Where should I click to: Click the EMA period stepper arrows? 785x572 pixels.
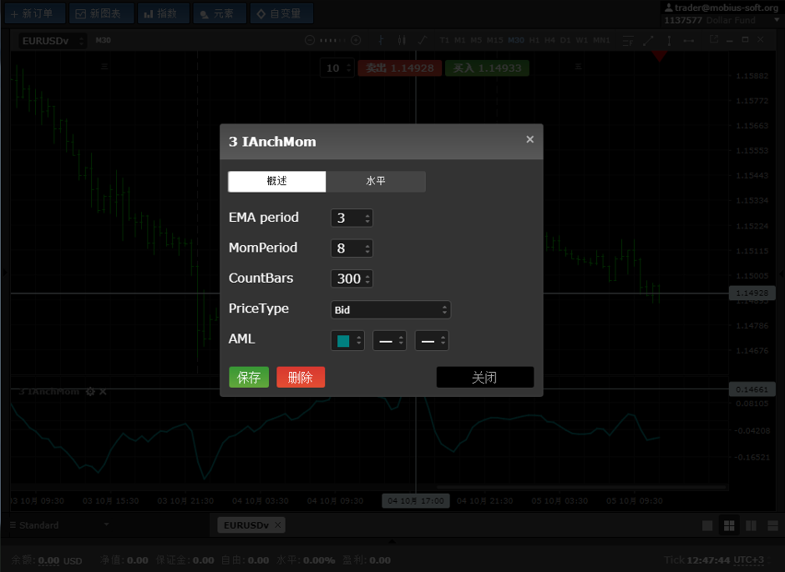pyautogui.click(x=367, y=218)
